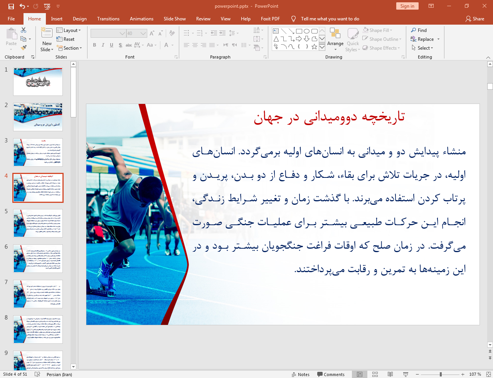Viewport: 493px width, 378px height.
Task: Toggle Text Shadow formatting
Action: pos(120,45)
